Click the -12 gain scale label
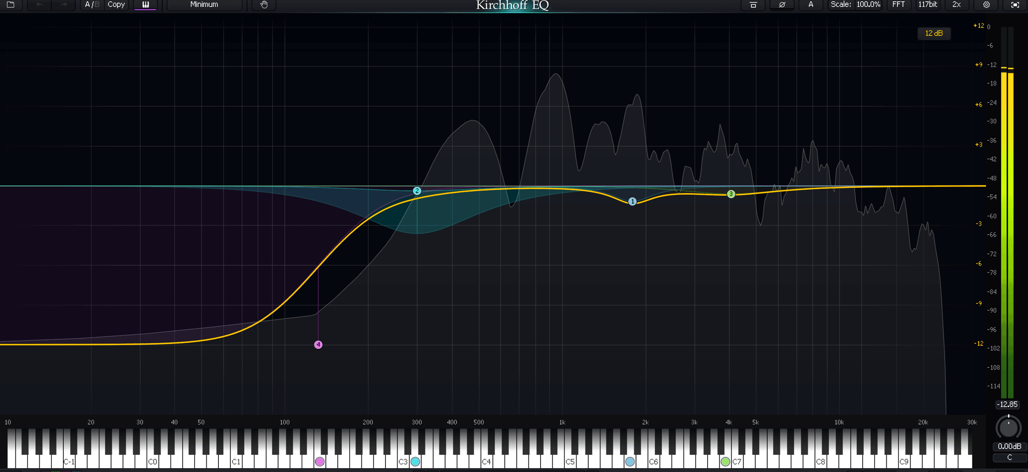Image resolution: width=1028 pixels, height=472 pixels. coord(978,344)
